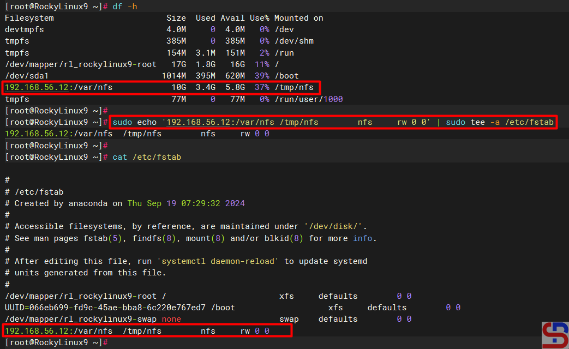Image resolution: width=569 pixels, height=349 pixels.
Task: Click 'systemctl daemon-reload' in the fstab comment
Action: coord(224,261)
